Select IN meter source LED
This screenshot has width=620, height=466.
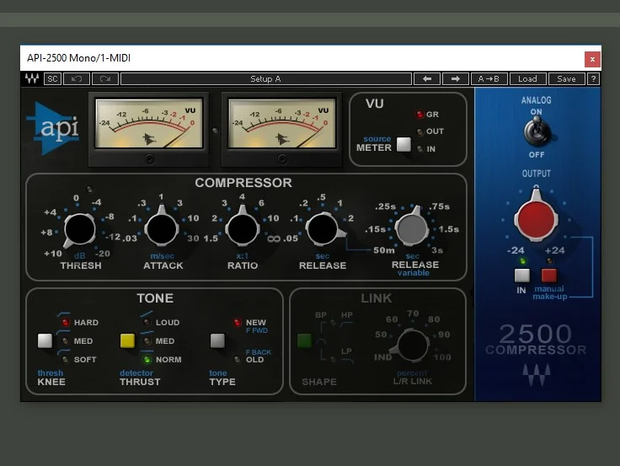tap(420, 149)
